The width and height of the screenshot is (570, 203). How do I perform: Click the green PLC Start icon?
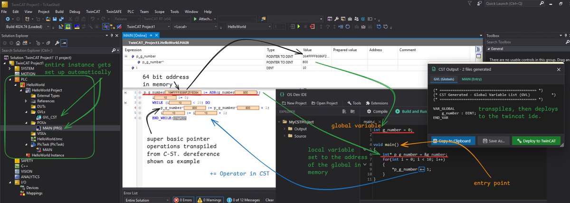[x=299, y=27]
